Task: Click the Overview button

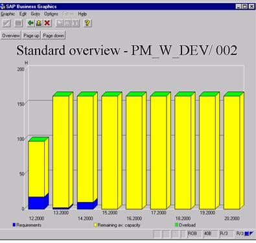Action: 11,36
